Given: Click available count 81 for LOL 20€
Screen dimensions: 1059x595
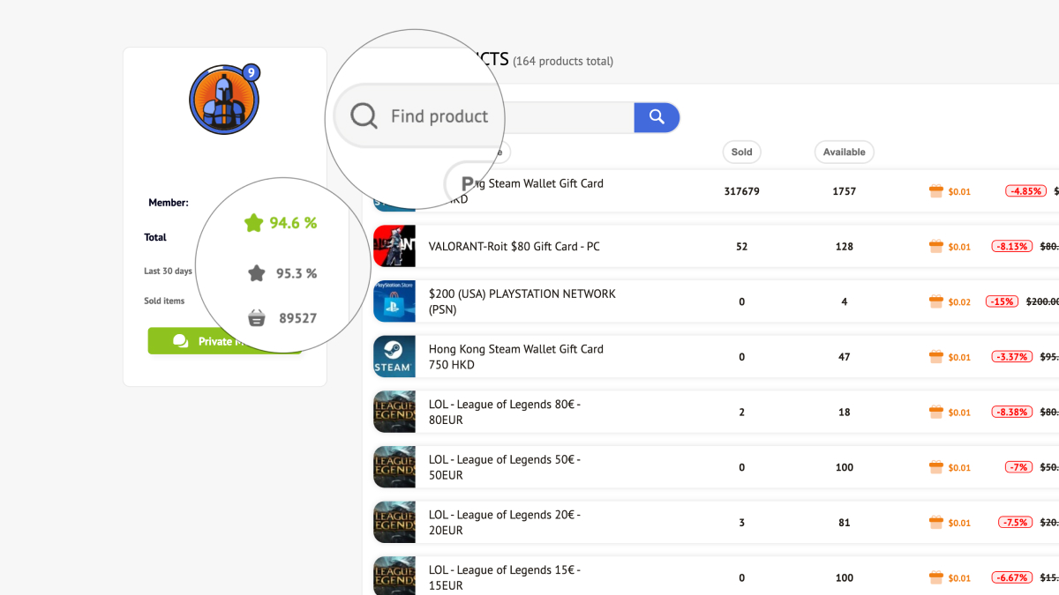Looking at the screenshot, I should coord(845,522).
